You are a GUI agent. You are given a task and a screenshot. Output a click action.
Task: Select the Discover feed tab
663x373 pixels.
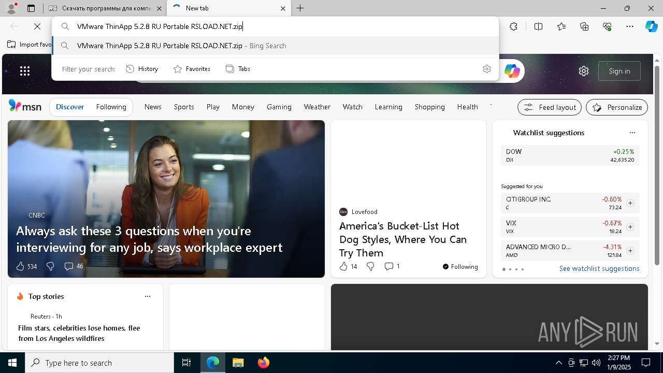tap(70, 107)
